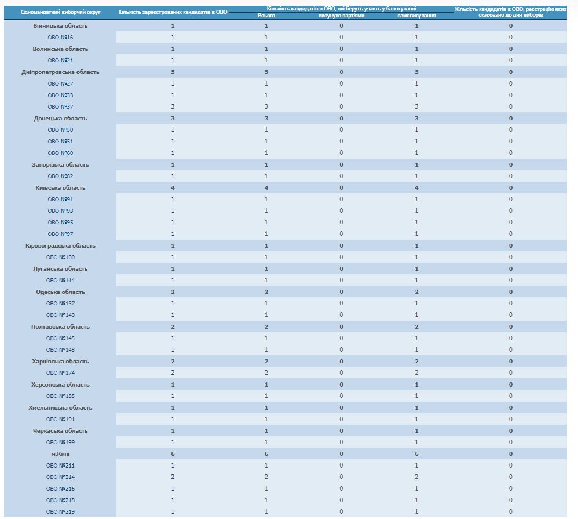Screen dimensions: 578x519
Task: Select the ОВО №185 link
Action: click(60, 396)
